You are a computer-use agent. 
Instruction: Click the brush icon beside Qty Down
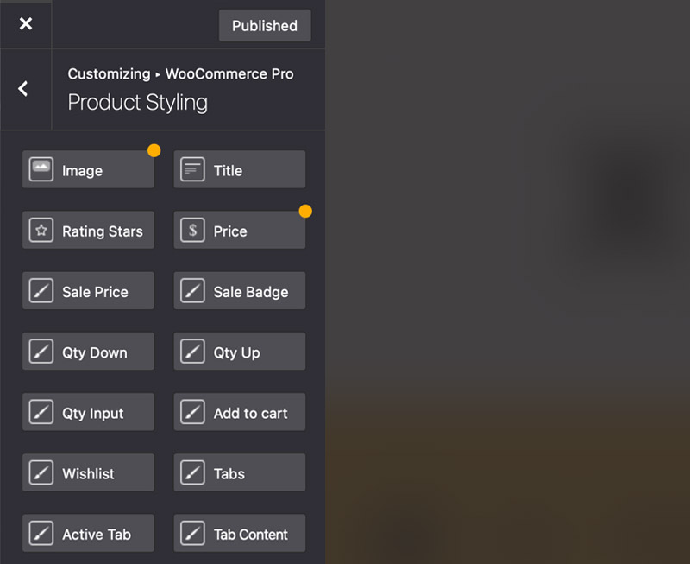(x=41, y=352)
